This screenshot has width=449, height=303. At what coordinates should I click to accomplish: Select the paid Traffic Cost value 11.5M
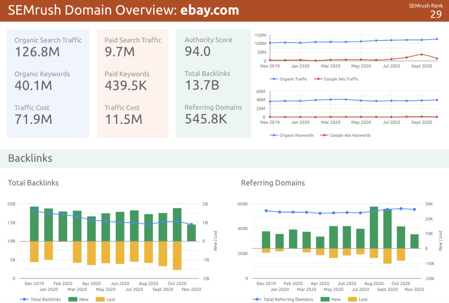coord(123,119)
